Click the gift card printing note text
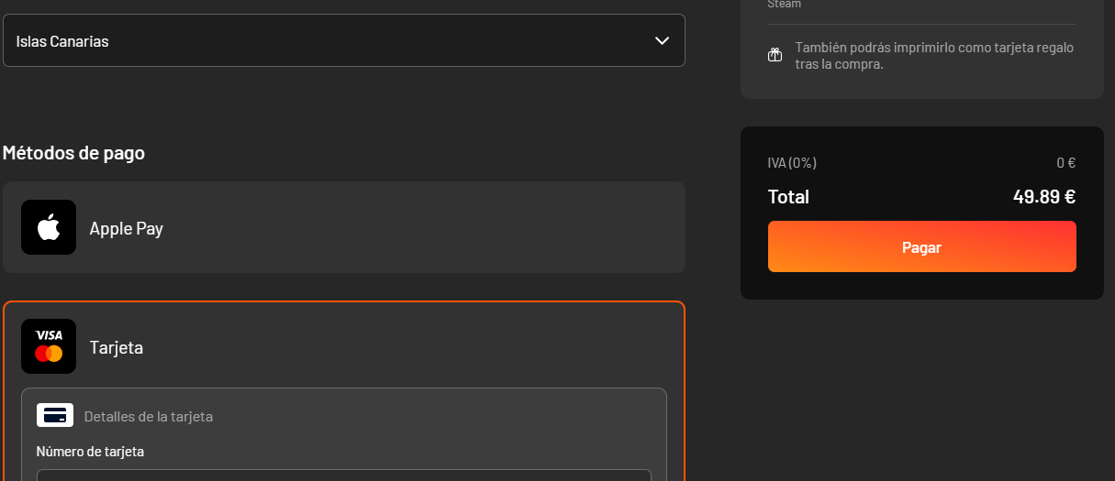 tap(934, 56)
